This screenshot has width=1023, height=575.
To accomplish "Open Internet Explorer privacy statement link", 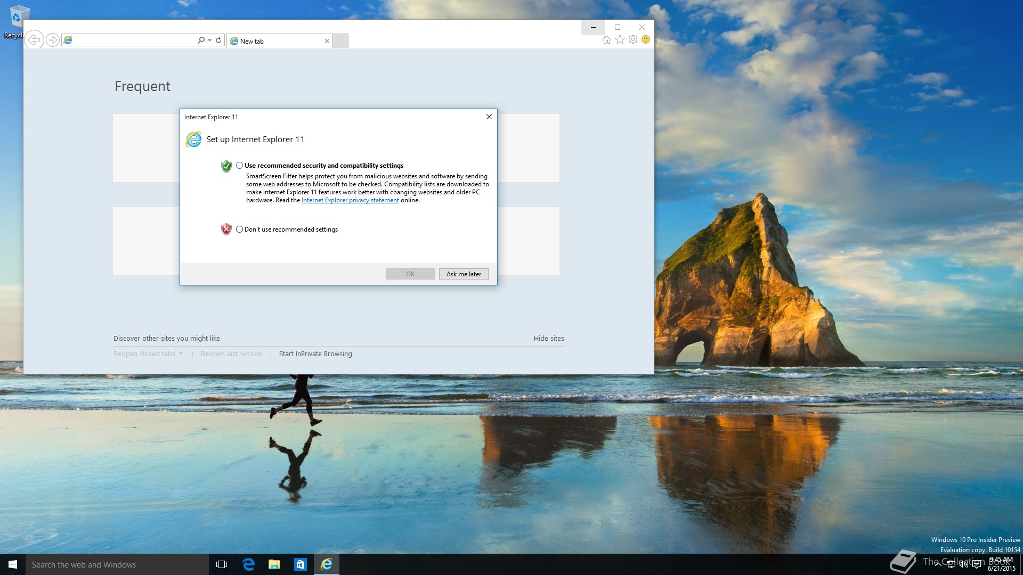I will tap(350, 200).
